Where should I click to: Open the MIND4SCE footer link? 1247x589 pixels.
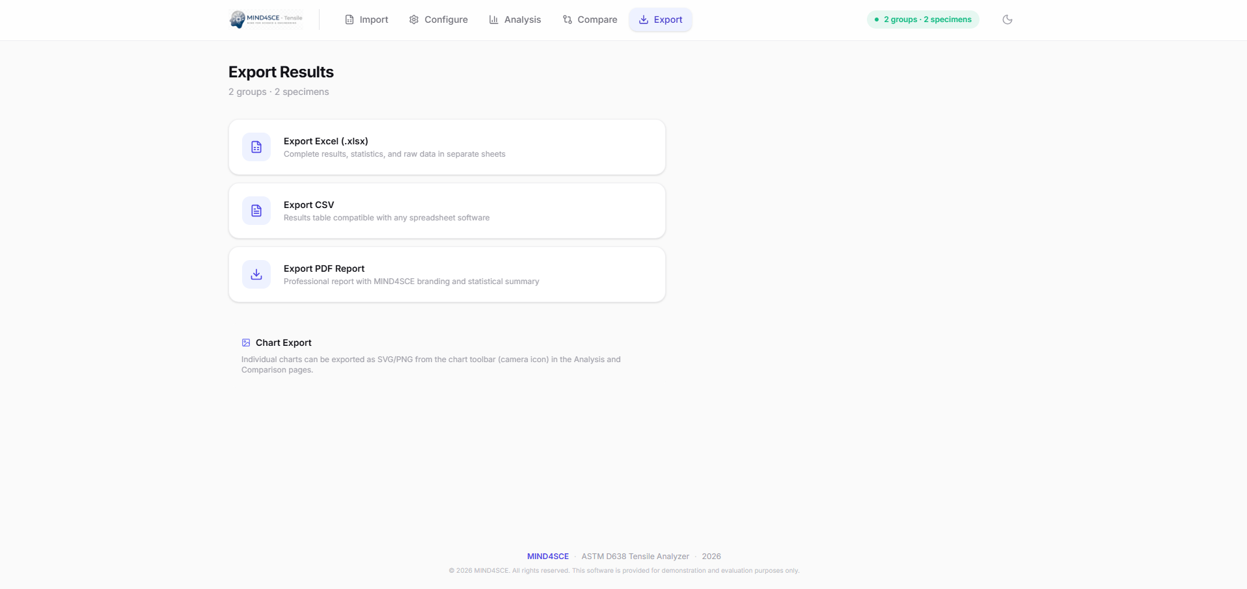point(547,556)
